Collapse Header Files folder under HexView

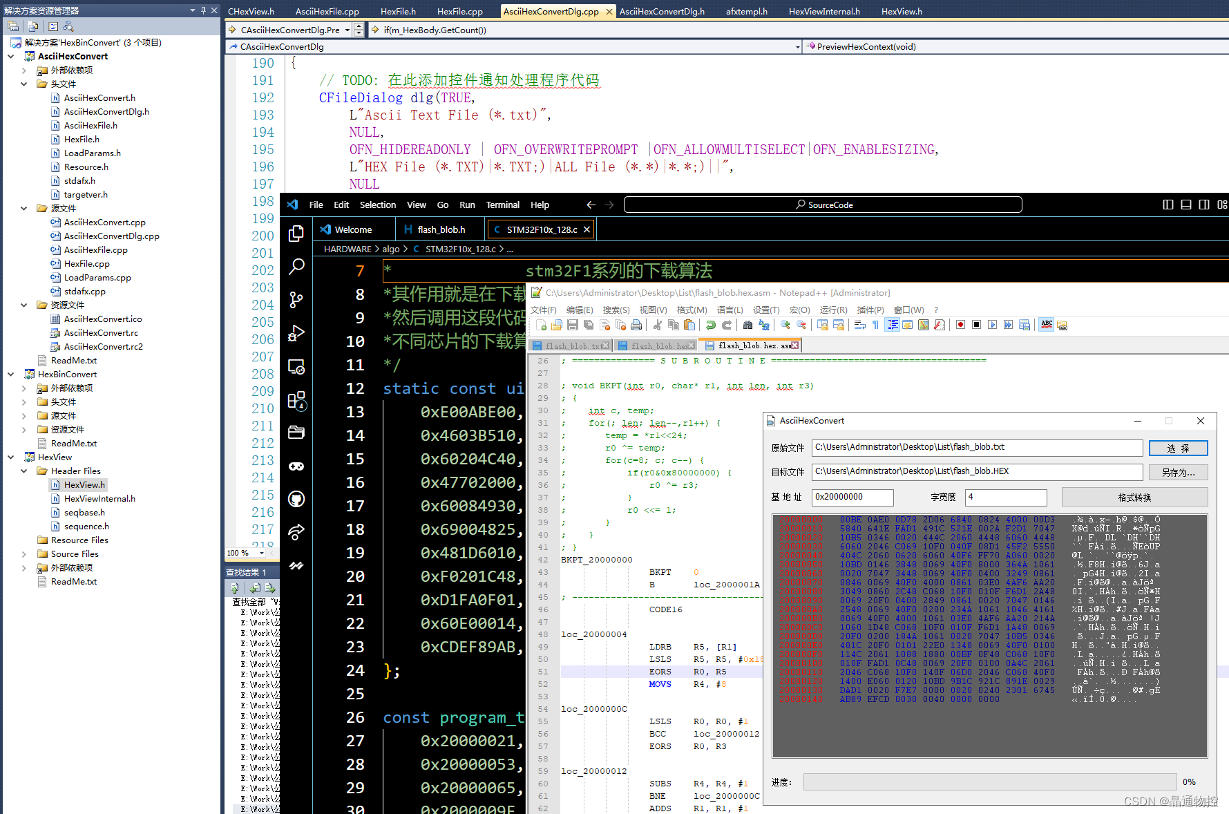pyautogui.click(x=24, y=471)
